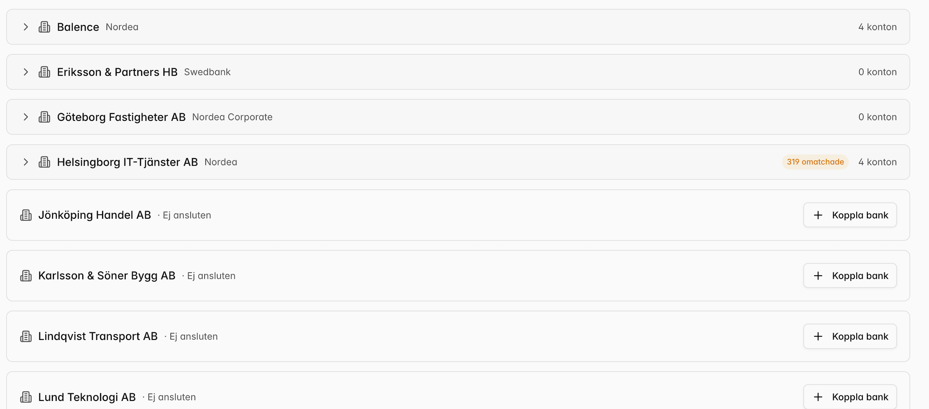Expand the Eriksson & Partners HB chevron
The image size is (929, 409).
(26, 72)
